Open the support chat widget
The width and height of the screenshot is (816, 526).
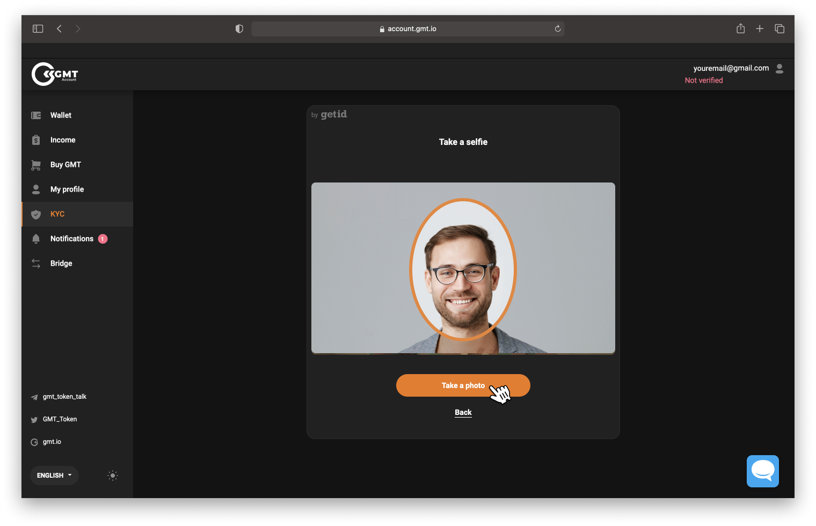coord(763,471)
